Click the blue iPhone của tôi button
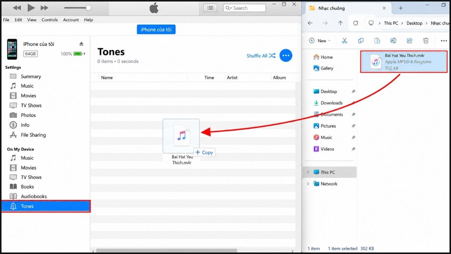 point(156,29)
